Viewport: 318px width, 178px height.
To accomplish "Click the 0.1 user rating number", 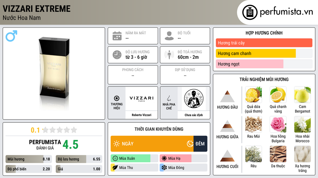I will tap(35, 130).
